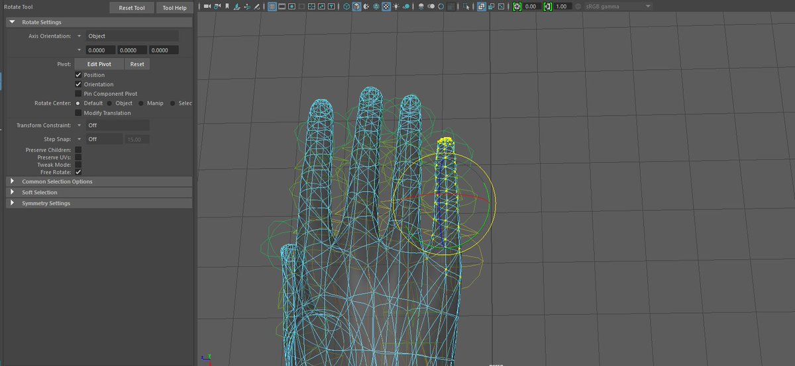The height and width of the screenshot is (366, 795).
Task: Toggle the Motion Blur icon
Action: pos(431,6)
